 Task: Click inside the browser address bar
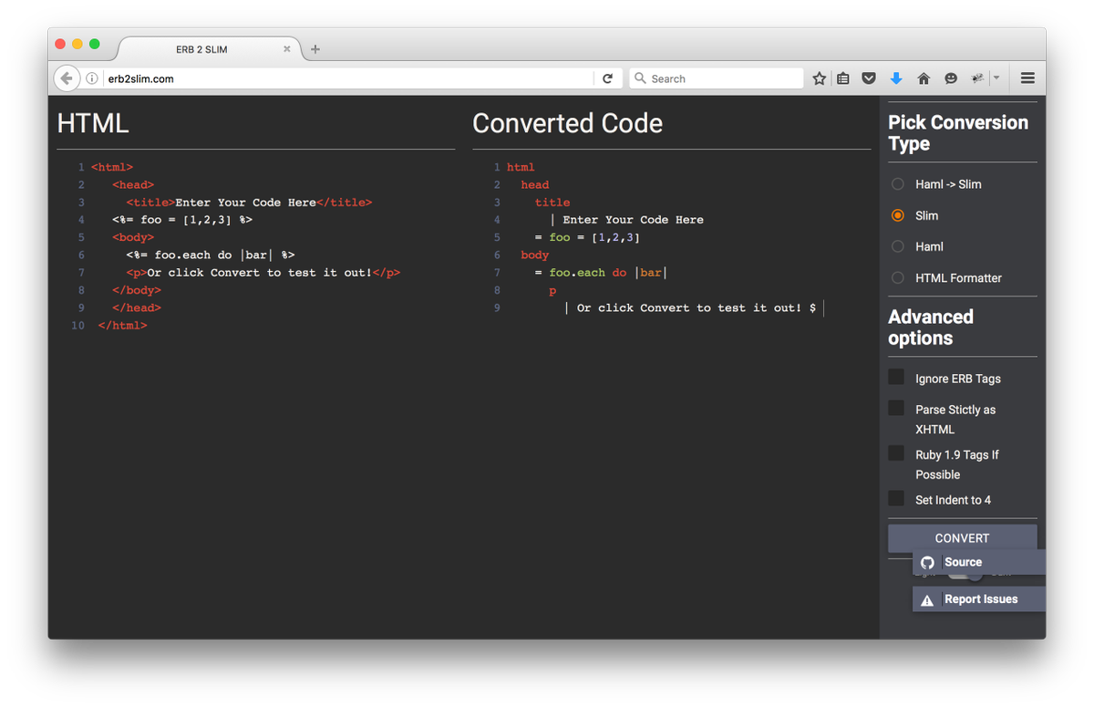click(273, 78)
